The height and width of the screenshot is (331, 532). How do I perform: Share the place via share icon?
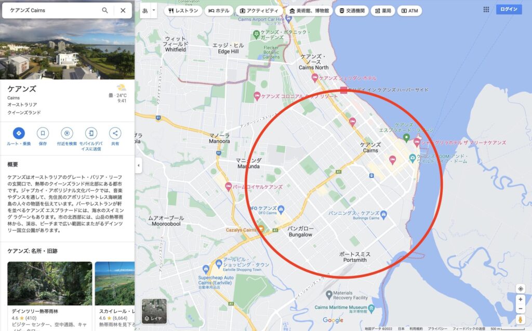[115, 133]
